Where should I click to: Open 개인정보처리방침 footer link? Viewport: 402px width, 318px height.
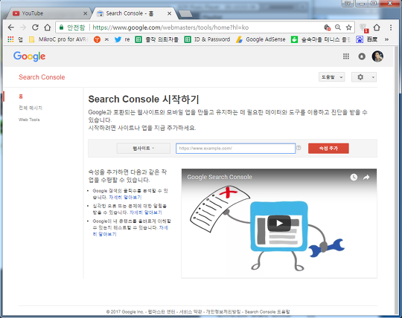(223, 311)
